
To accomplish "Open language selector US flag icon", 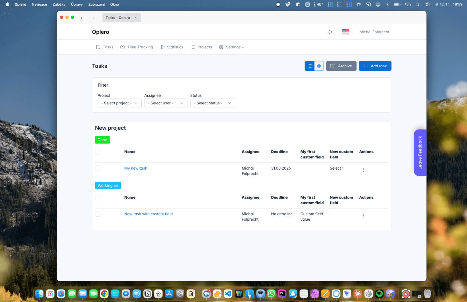I will [x=345, y=32].
